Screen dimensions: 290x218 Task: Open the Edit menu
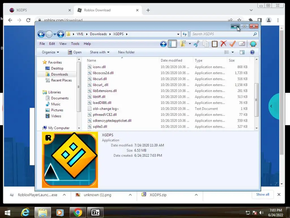(x=52, y=44)
